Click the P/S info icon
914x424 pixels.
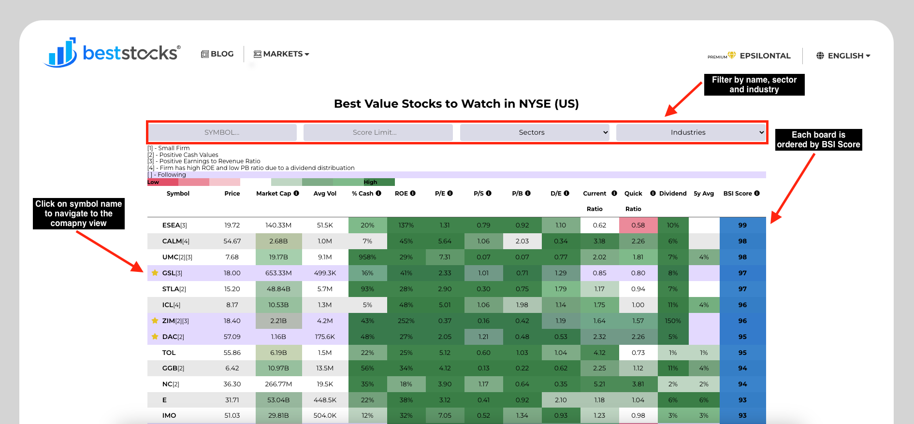(x=489, y=193)
